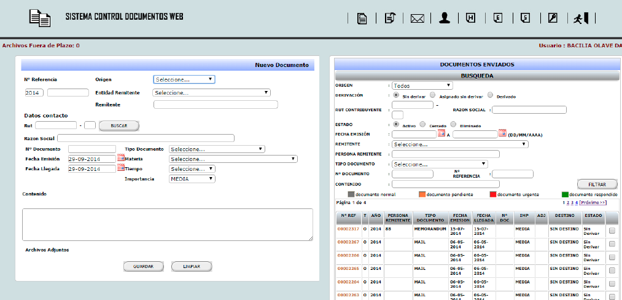Click the Razon Social field in new document
The width and height of the screenshot is (622, 300).
146,138
